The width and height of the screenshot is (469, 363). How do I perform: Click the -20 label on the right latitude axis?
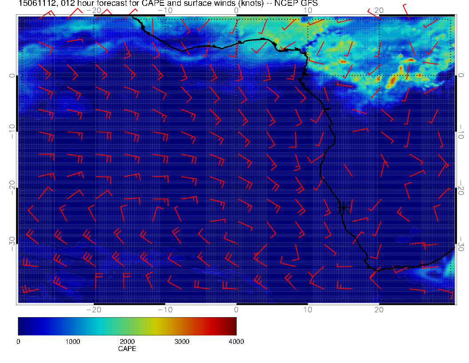coord(461,188)
